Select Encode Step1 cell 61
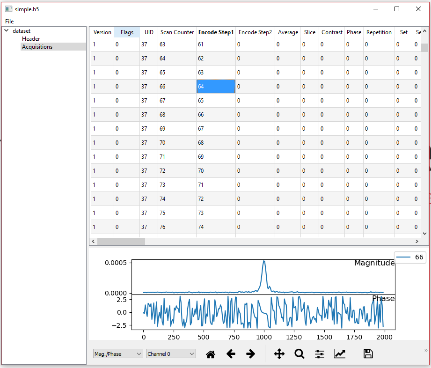 (216, 44)
